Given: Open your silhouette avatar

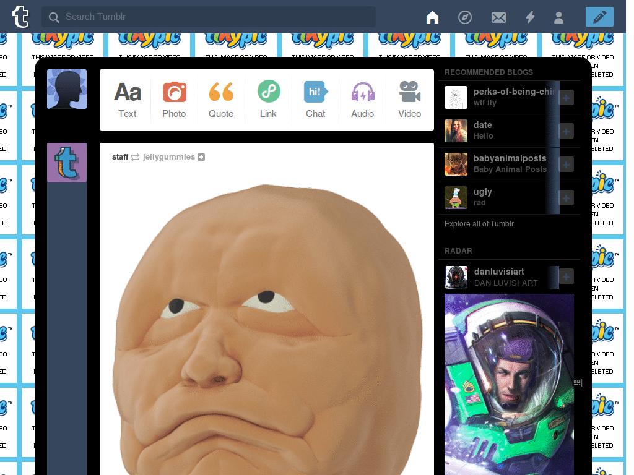Looking at the screenshot, I should coord(67,89).
